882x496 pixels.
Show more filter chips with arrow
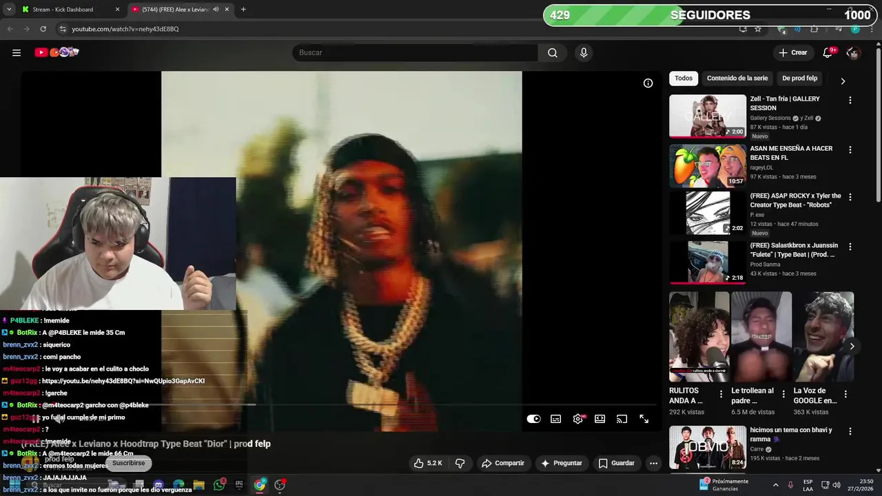click(843, 81)
